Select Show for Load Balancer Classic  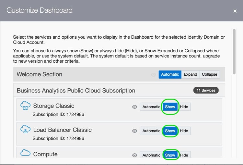coord(170,131)
